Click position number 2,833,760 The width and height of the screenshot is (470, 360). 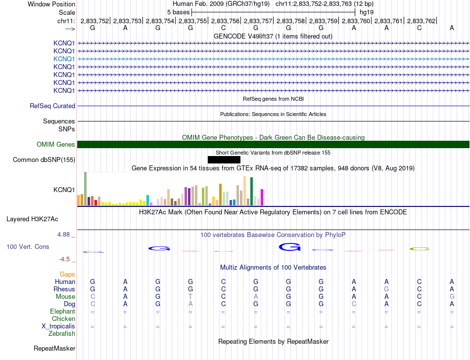point(356,21)
